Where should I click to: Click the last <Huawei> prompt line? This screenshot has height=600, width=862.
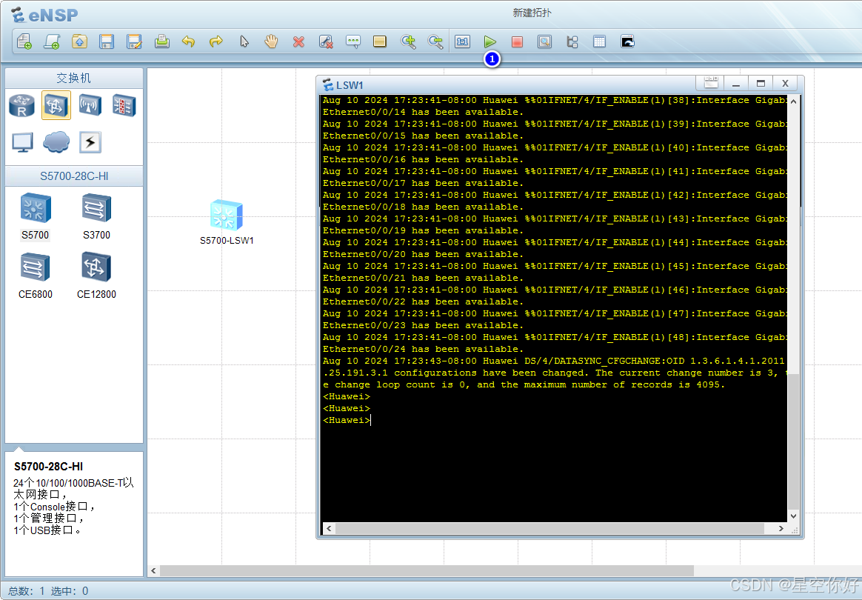click(x=347, y=420)
